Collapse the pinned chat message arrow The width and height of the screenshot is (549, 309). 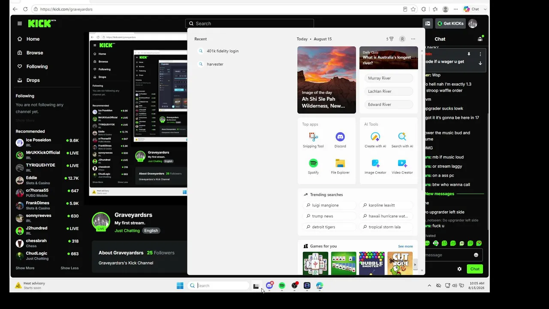[480, 63]
